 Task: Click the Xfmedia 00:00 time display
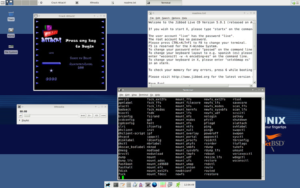click(23, 111)
